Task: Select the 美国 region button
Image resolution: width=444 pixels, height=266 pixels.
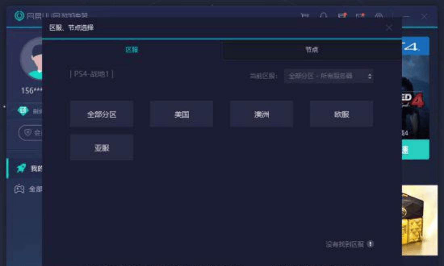Action: point(182,114)
